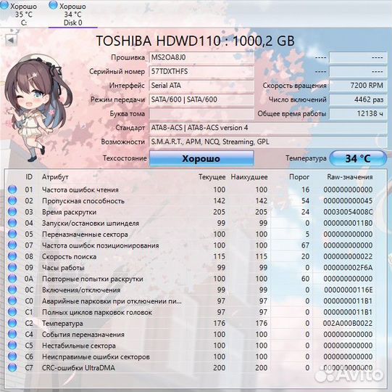Click the Стандарт field ATA8-ACS version 4
Screen dimensions: 392x392
(x=268, y=128)
